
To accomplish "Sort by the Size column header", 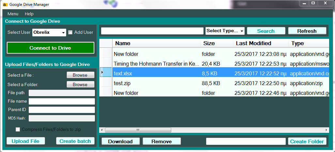I will [x=217, y=44].
